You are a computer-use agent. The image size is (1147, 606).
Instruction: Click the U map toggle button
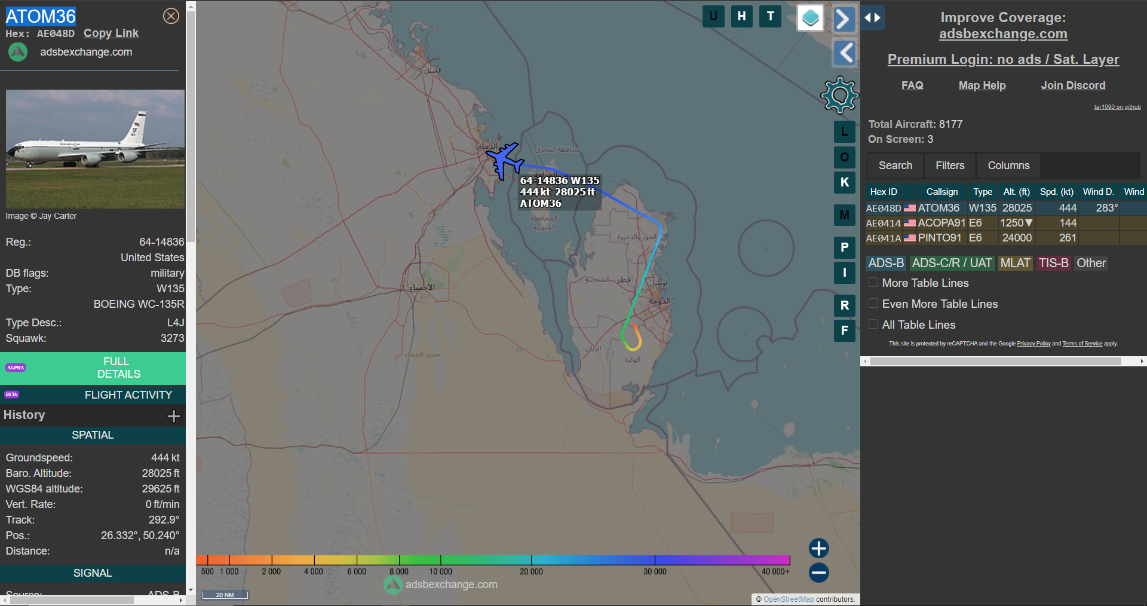713,16
